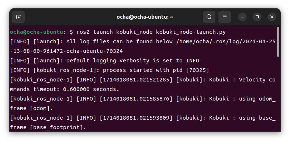Maximize the terminal window
The height and width of the screenshot is (142, 290).
(257, 17)
